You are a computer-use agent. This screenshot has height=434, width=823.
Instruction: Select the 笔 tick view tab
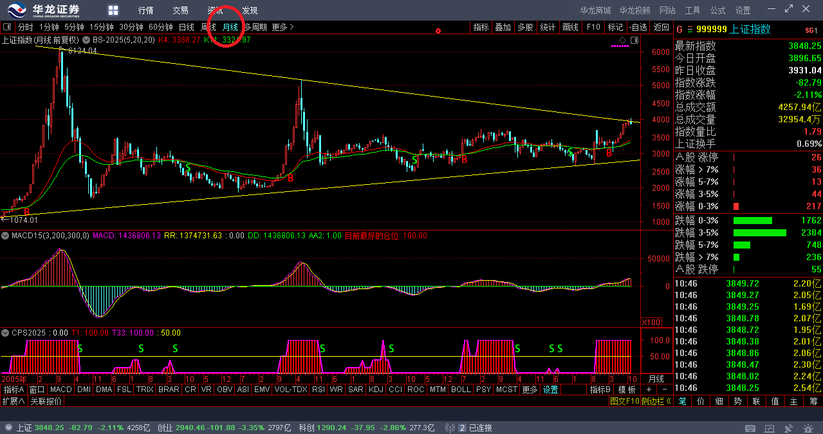pyautogui.click(x=683, y=401)
